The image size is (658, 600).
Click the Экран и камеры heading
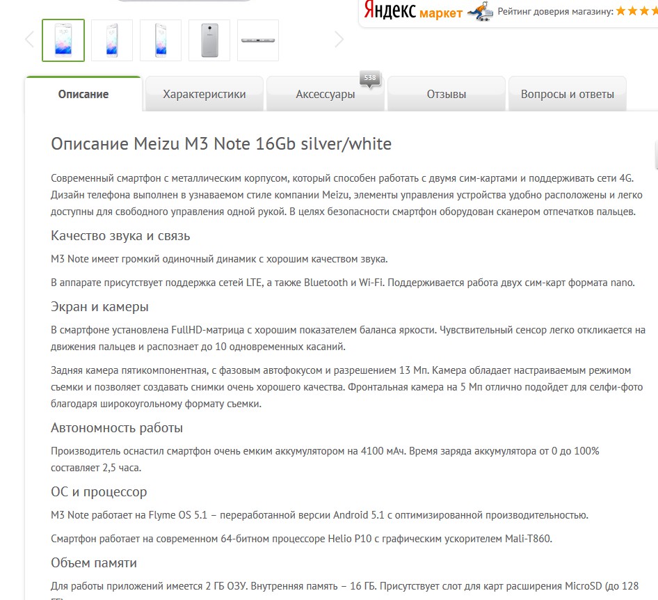pyautogui.click(x=100, y=306)
